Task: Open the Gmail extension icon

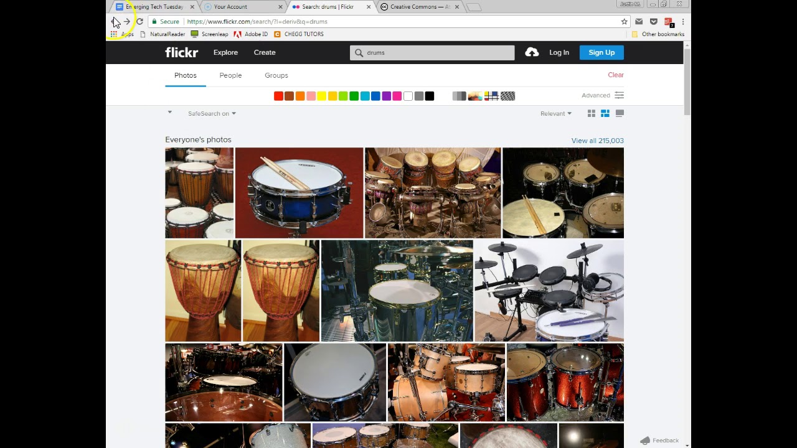Action: pos(639,21)
